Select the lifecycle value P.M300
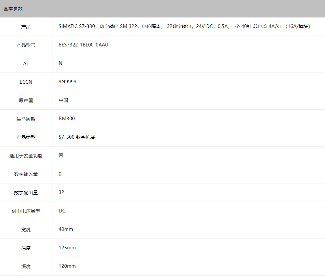Image resolution: width=325 pixels, height=277 pixels. 67,119
